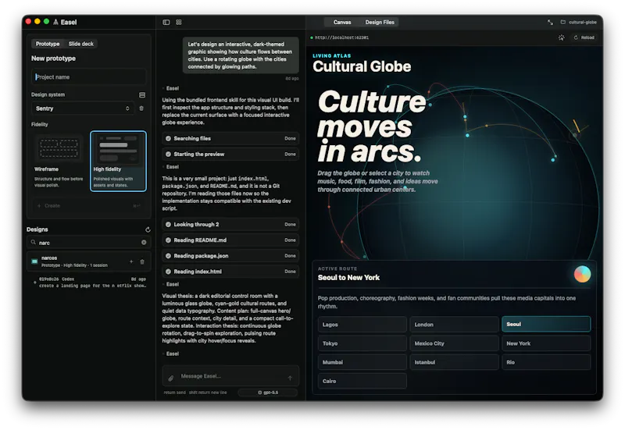625x430 pixels.
Task: Delete the narcos design
Action: pos(142,261)
